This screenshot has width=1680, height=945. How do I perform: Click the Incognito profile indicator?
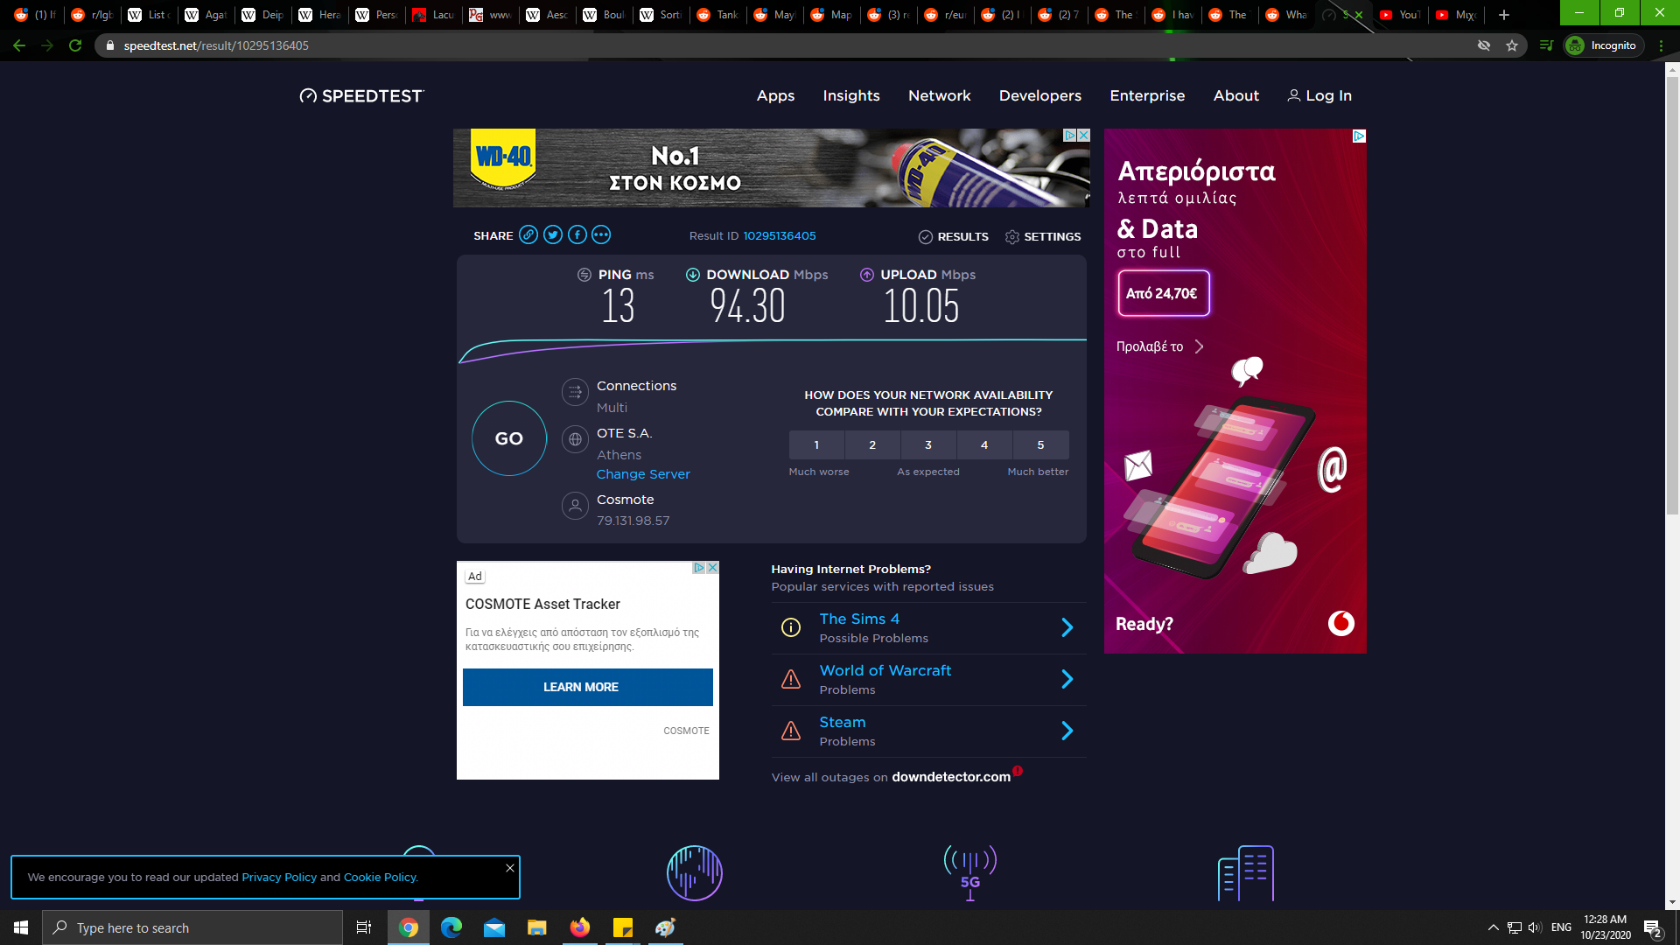click(x=1603, y=45)
